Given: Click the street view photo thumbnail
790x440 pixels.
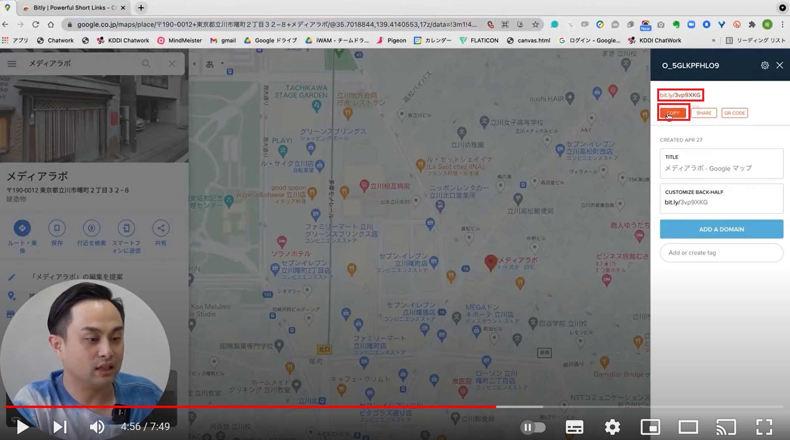Looking at the screenshot, I should [94, 119].
